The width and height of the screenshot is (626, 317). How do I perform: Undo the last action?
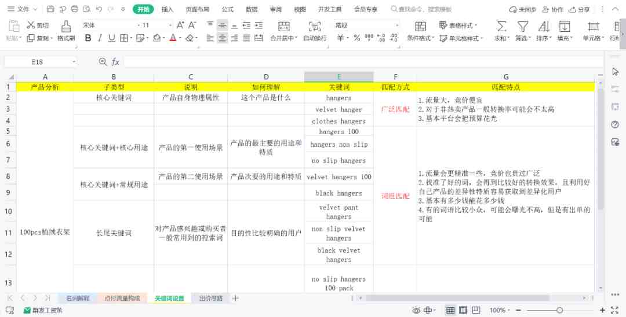(x=99, y=9)
